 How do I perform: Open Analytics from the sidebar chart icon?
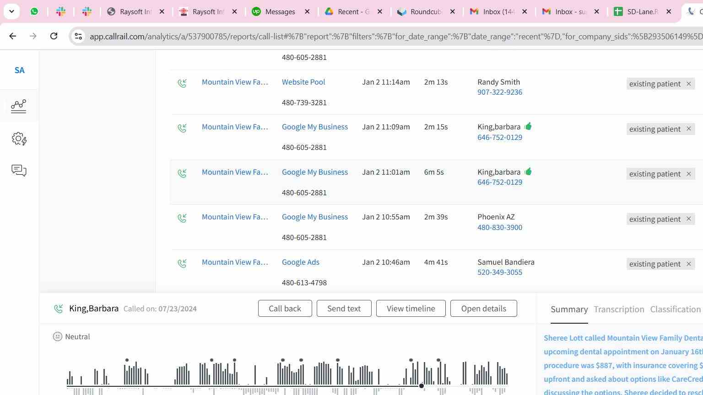(19, 106)
